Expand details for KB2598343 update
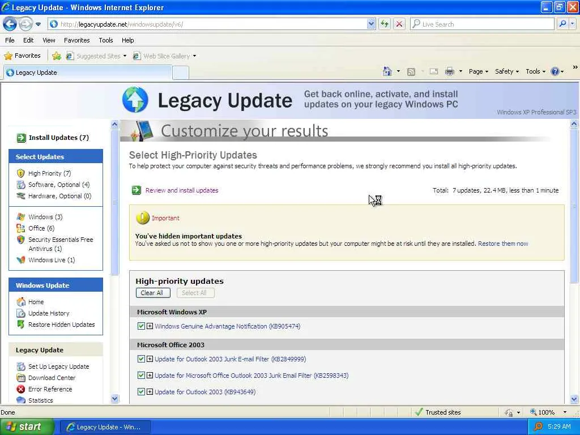The image size is (580, 435). (150, 375)
